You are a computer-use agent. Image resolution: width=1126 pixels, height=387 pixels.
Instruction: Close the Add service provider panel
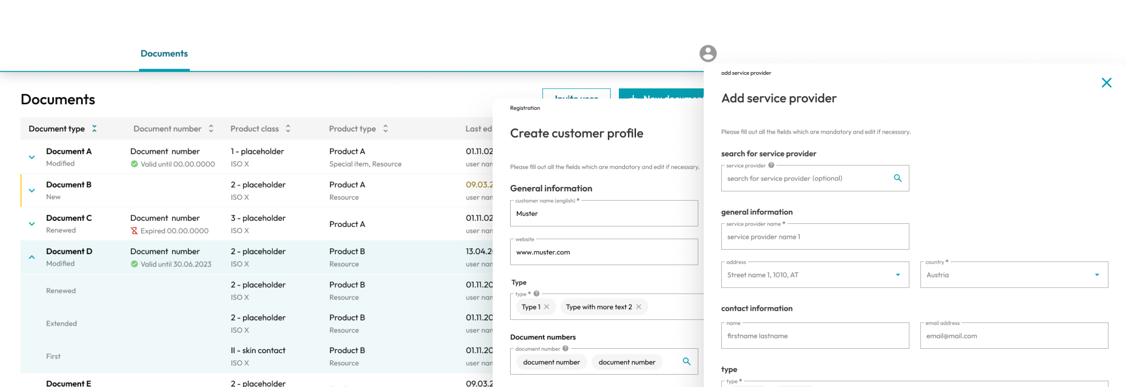click(x=1106, y=83)
